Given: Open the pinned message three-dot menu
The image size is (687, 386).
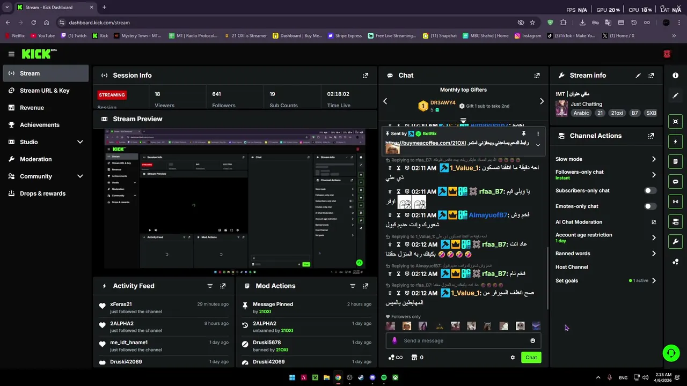Looking at the screenshot, I should pyautogui.click(x=538, y=133).
